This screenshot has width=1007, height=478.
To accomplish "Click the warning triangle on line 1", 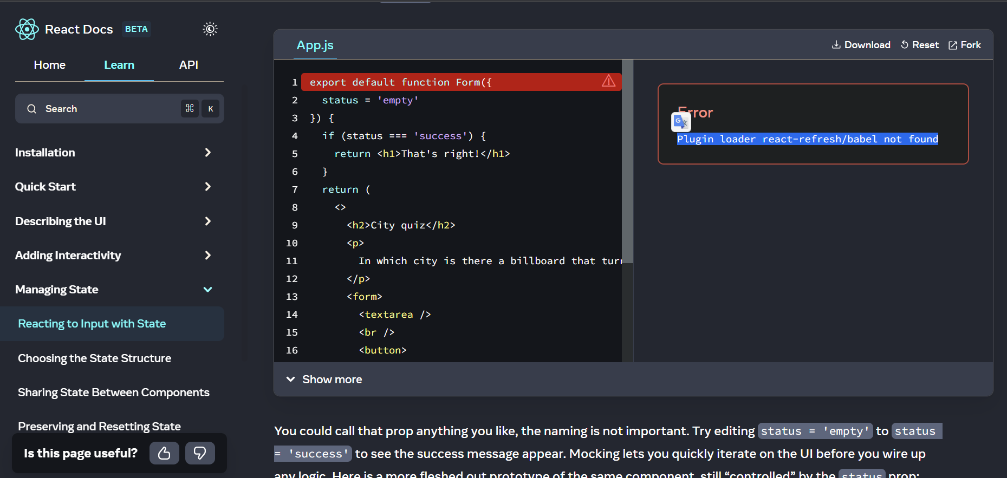I will [609, 81].
